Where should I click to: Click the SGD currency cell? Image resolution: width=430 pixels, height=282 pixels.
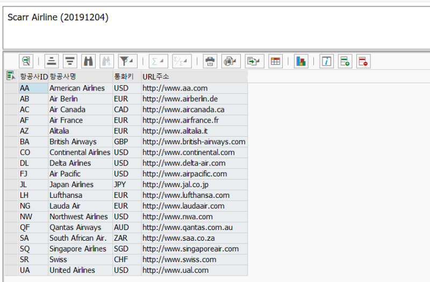127,249
